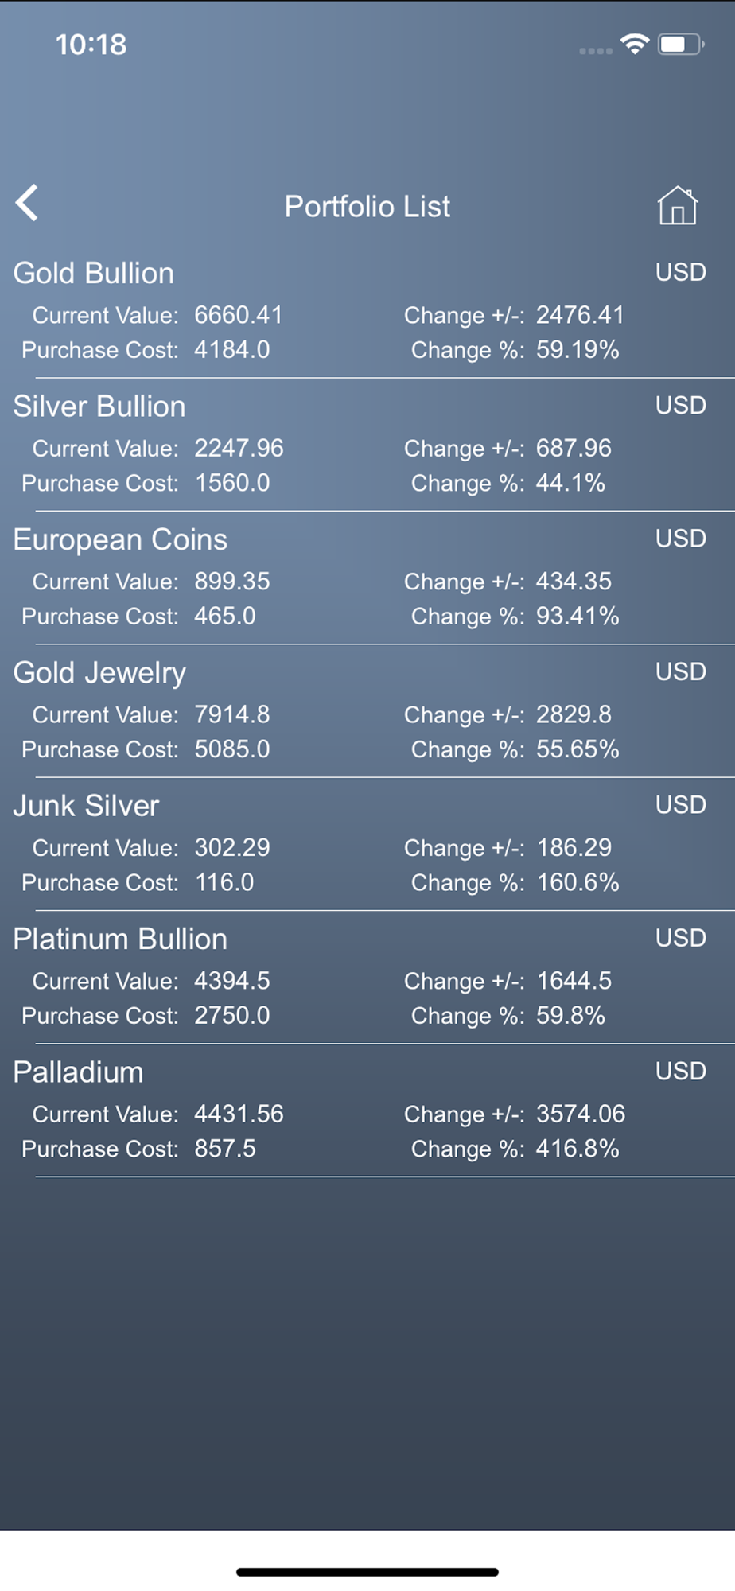
Task: Tap the back arrow icon
Action: pyautogui.click(x=28, y=204)
